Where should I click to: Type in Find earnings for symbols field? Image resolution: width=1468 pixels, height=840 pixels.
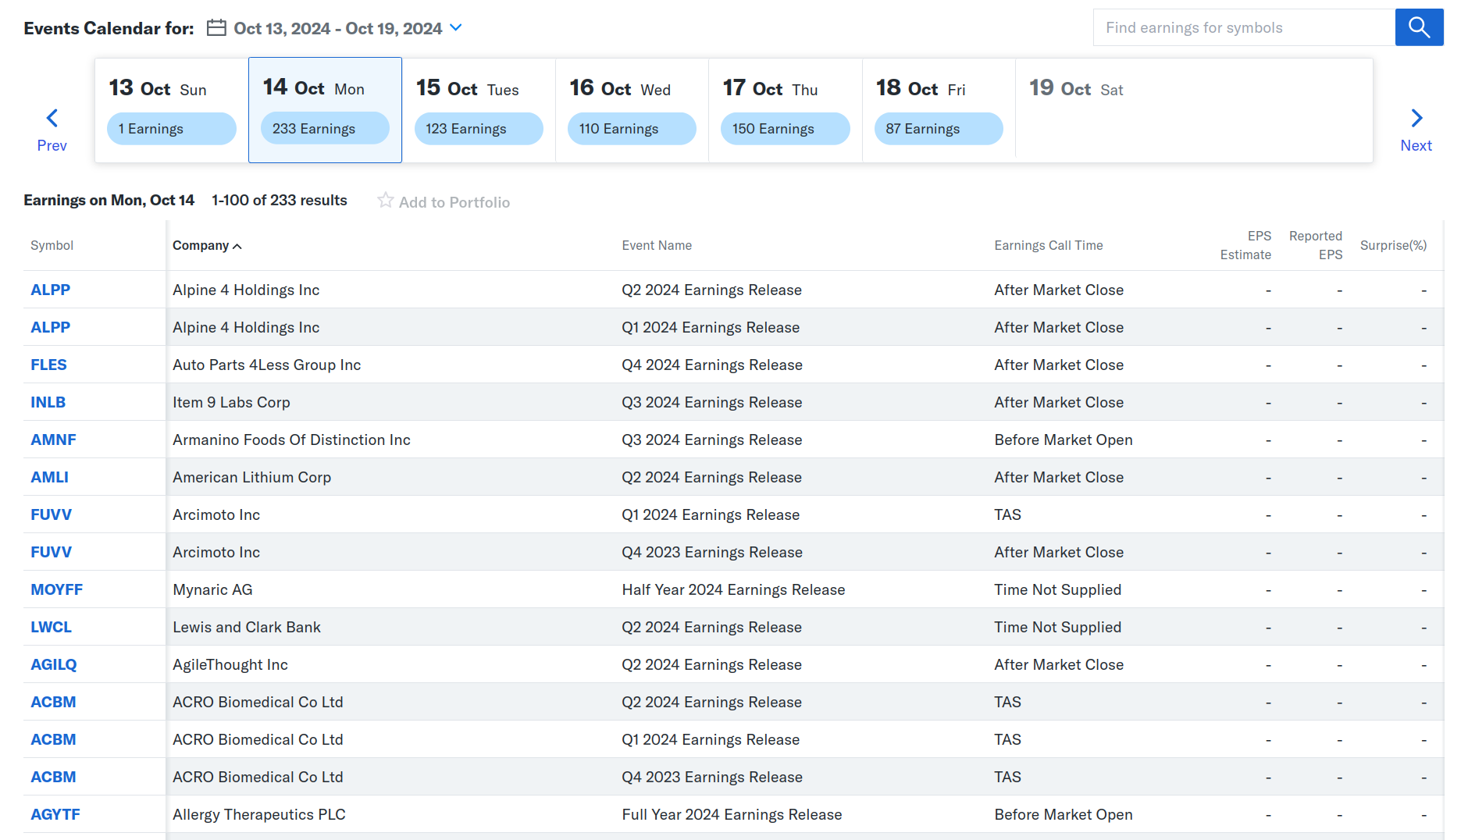click(1243, 28)
